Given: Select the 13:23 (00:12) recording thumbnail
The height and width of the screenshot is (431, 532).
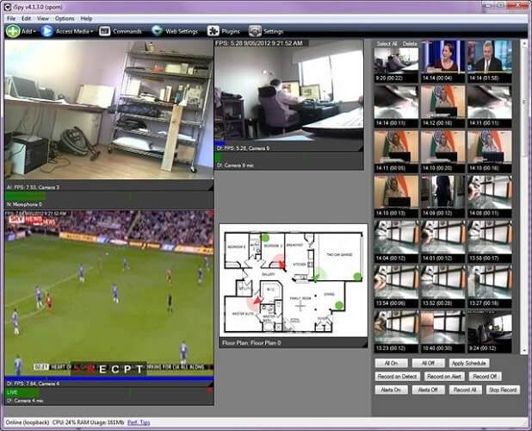Looking at the screenshot, I should click(396, 332).
